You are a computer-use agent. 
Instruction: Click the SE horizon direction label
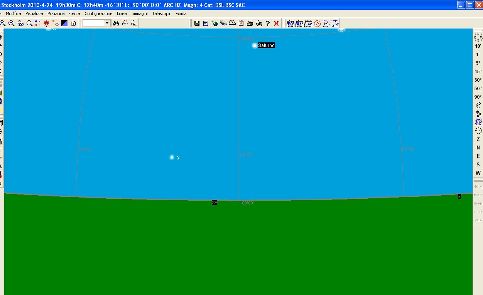tap(214, 203)
